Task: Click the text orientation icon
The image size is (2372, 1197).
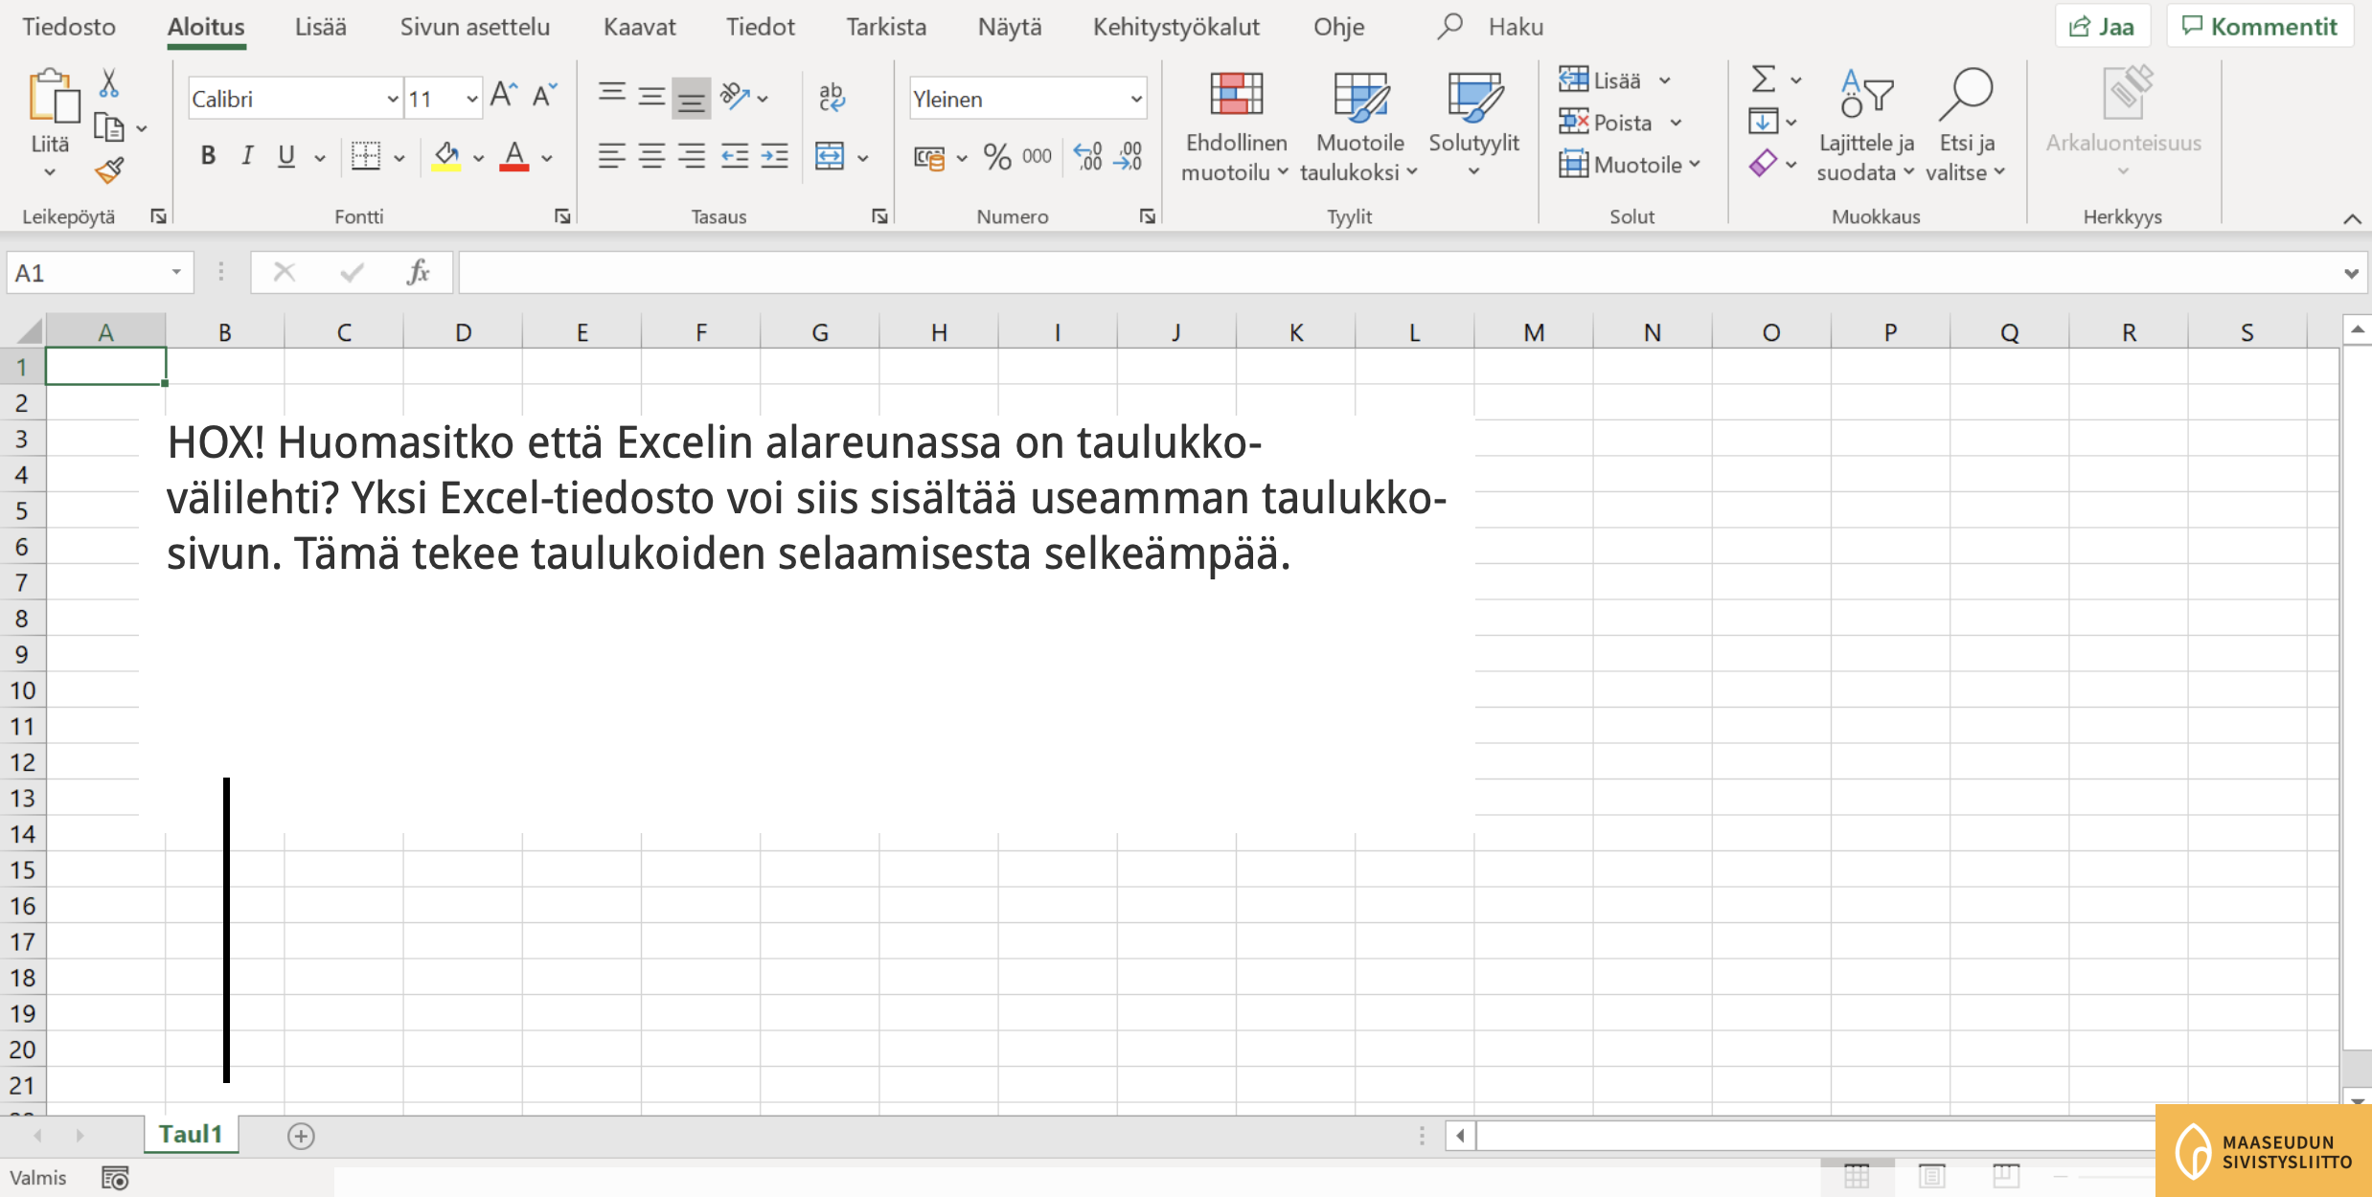Action: pos(735,95)
